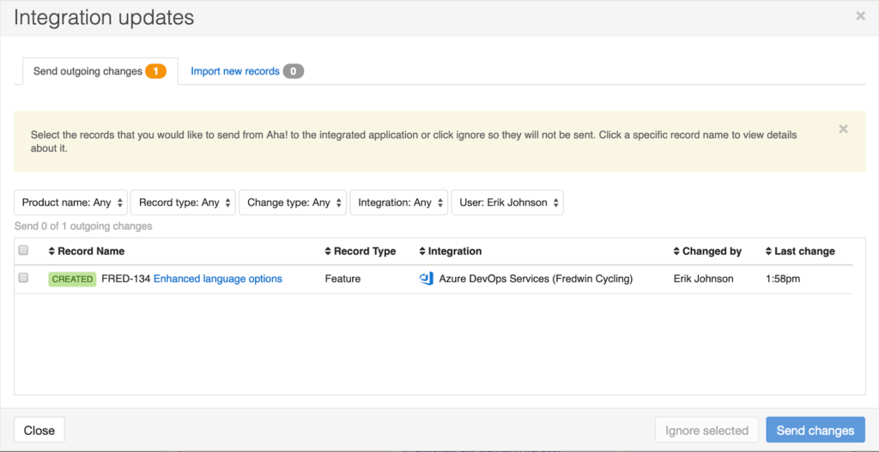Switch to Import new records tab
The width and height of the screenshot is (879, 452).
[x=246, y=71]
